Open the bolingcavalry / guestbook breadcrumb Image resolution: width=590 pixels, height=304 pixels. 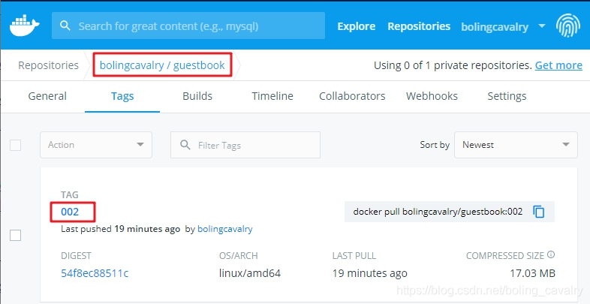162,65
